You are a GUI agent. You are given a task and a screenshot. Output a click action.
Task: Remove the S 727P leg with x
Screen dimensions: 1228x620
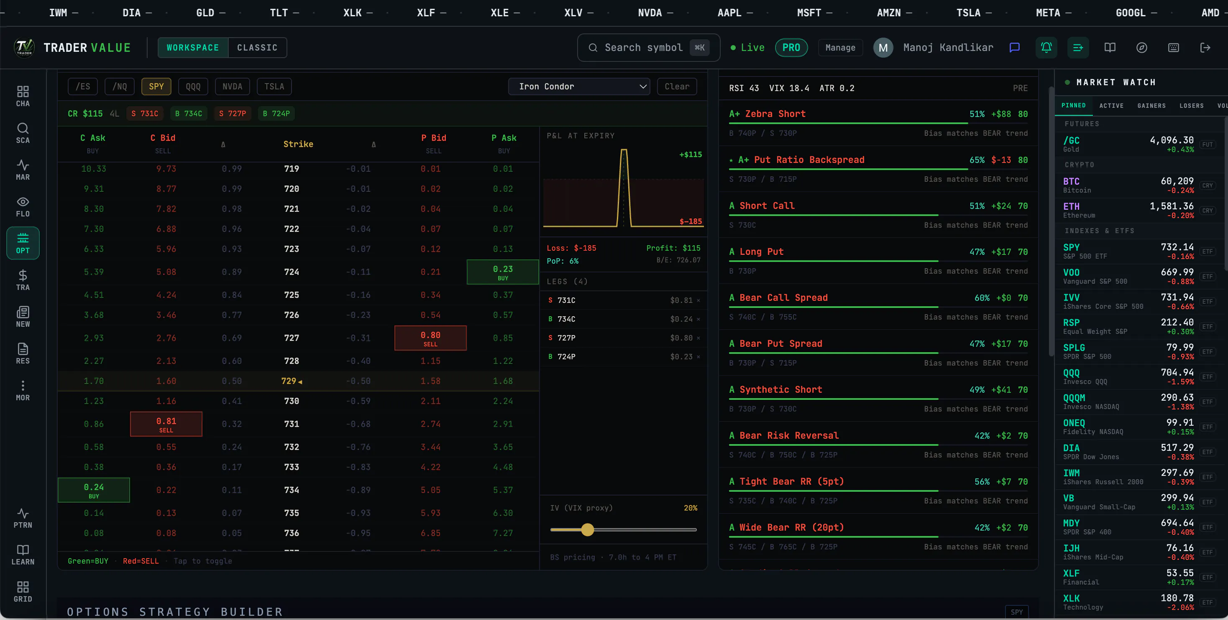pyautogui.click(x=698, y=338)
